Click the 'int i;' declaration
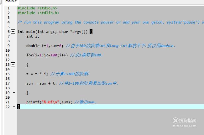 [33, 36]
